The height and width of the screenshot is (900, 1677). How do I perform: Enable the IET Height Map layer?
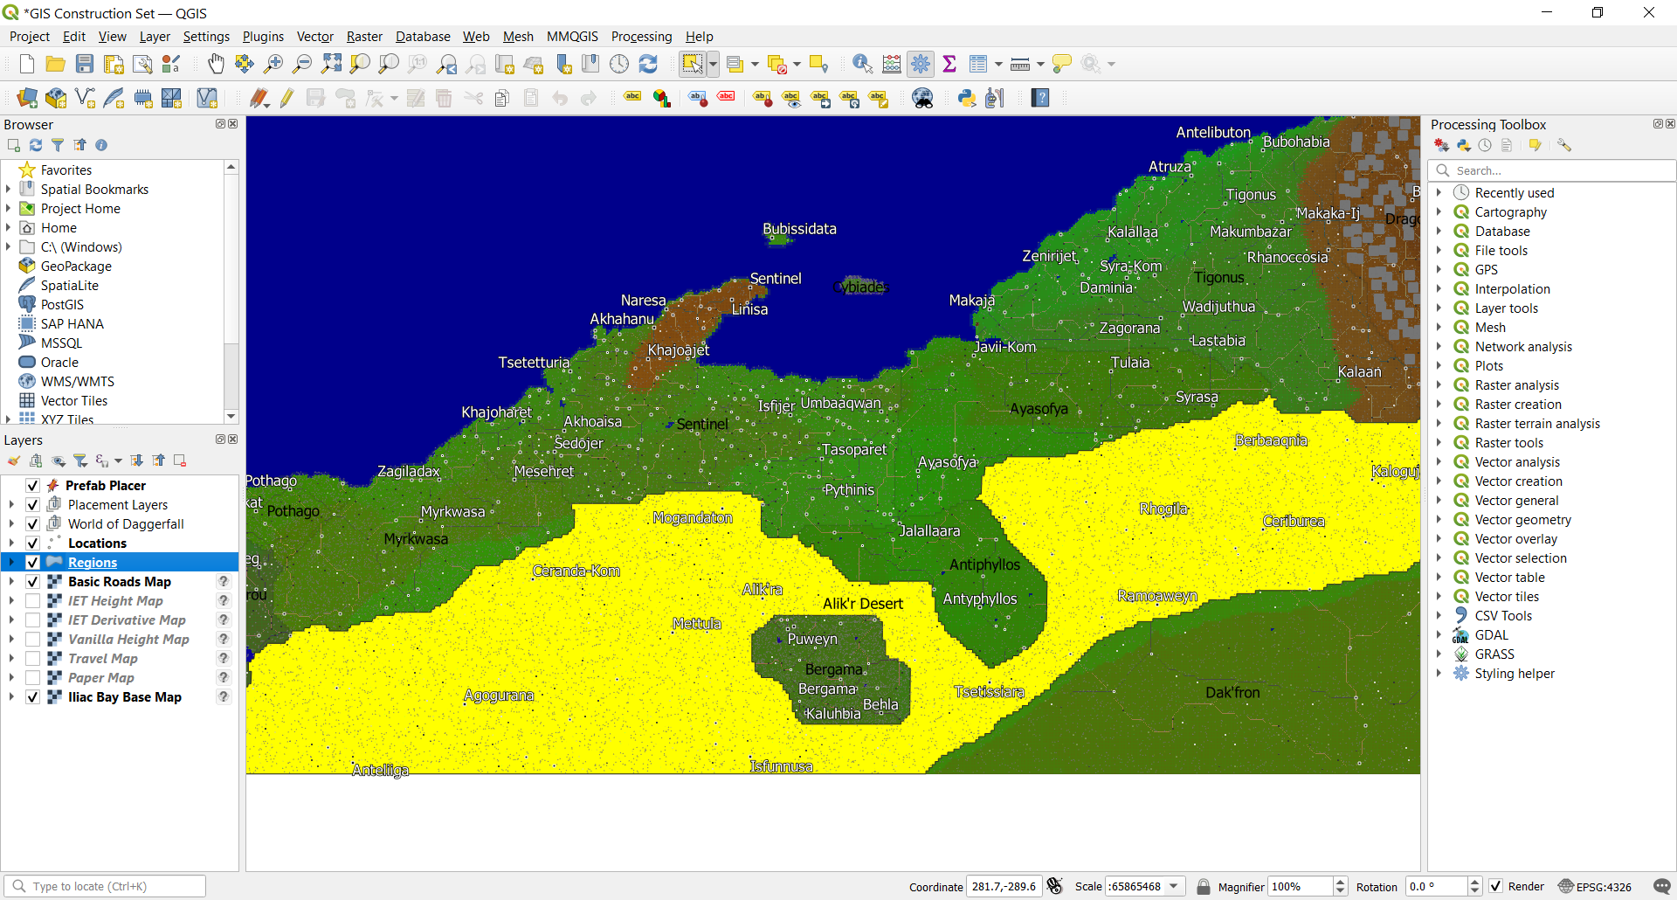[x=32, y=601]
